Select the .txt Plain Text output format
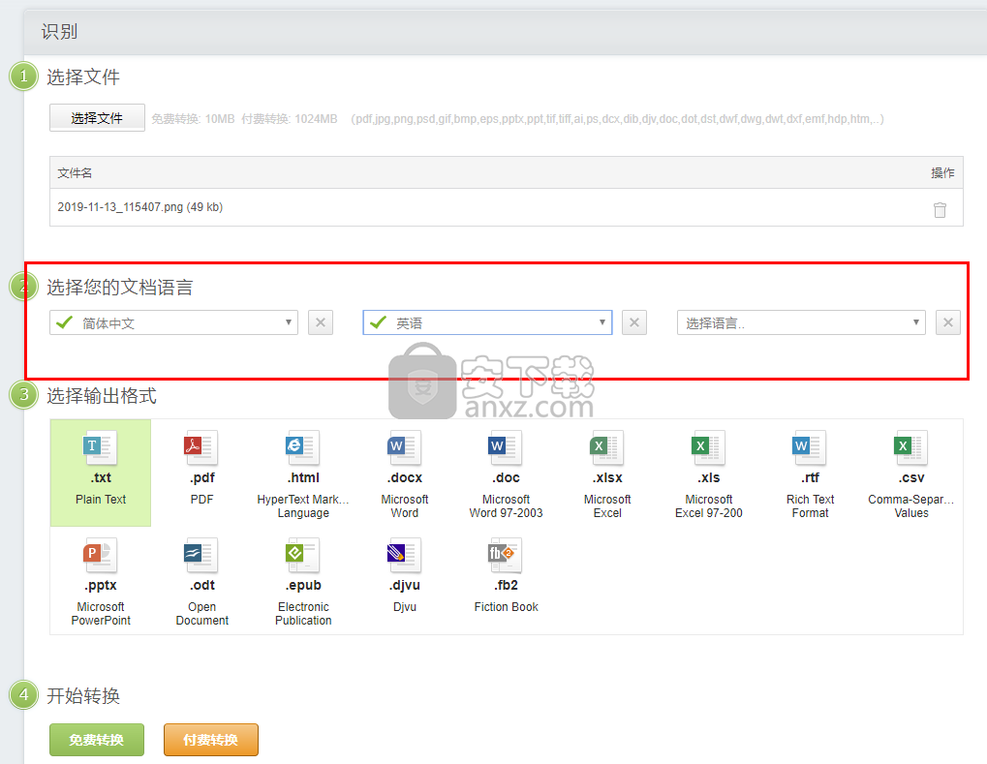Image resolution: width=987 pixels, height=764 pixels. 101,473
